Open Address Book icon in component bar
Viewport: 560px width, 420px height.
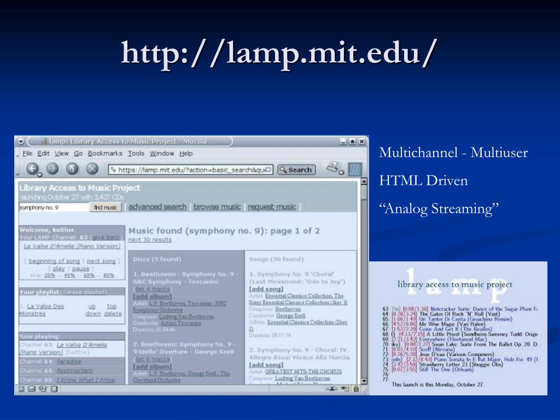pyautogui.click(x=54, y=389)
